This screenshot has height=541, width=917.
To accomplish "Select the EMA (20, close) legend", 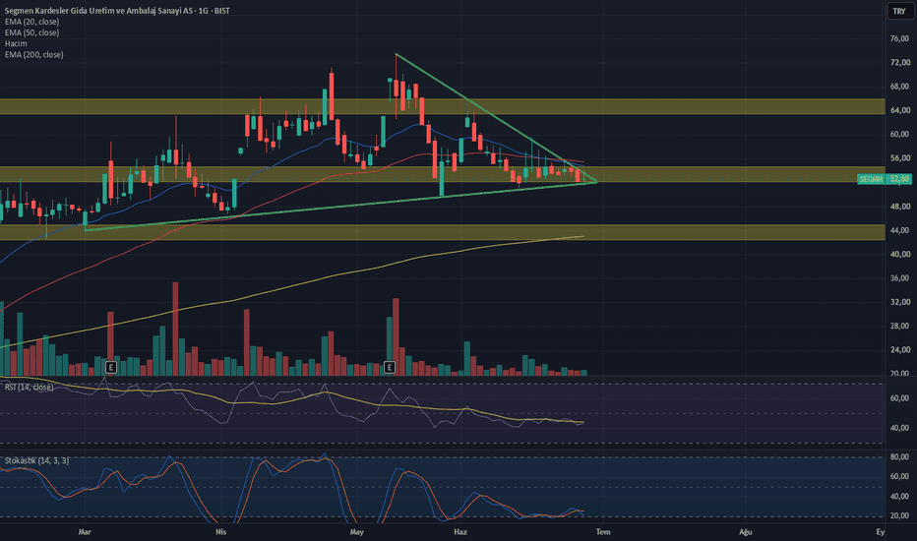I will [x=31, y=22].
